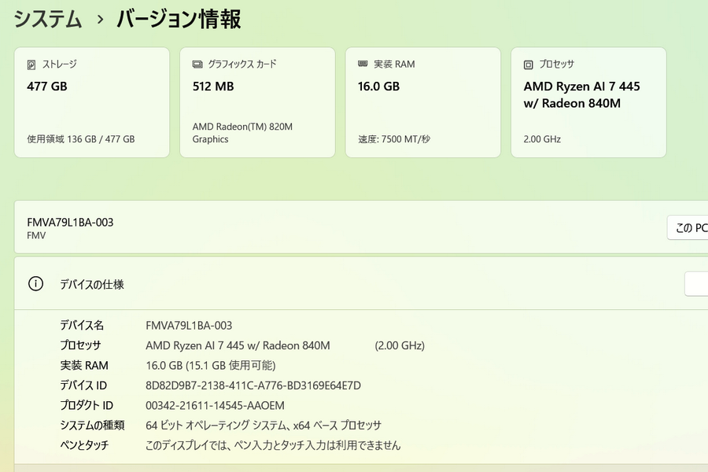Click the RAM icon beside 実装 RAM
The width and height of the screenshot is (708, 472).
(x=363, y=64)
